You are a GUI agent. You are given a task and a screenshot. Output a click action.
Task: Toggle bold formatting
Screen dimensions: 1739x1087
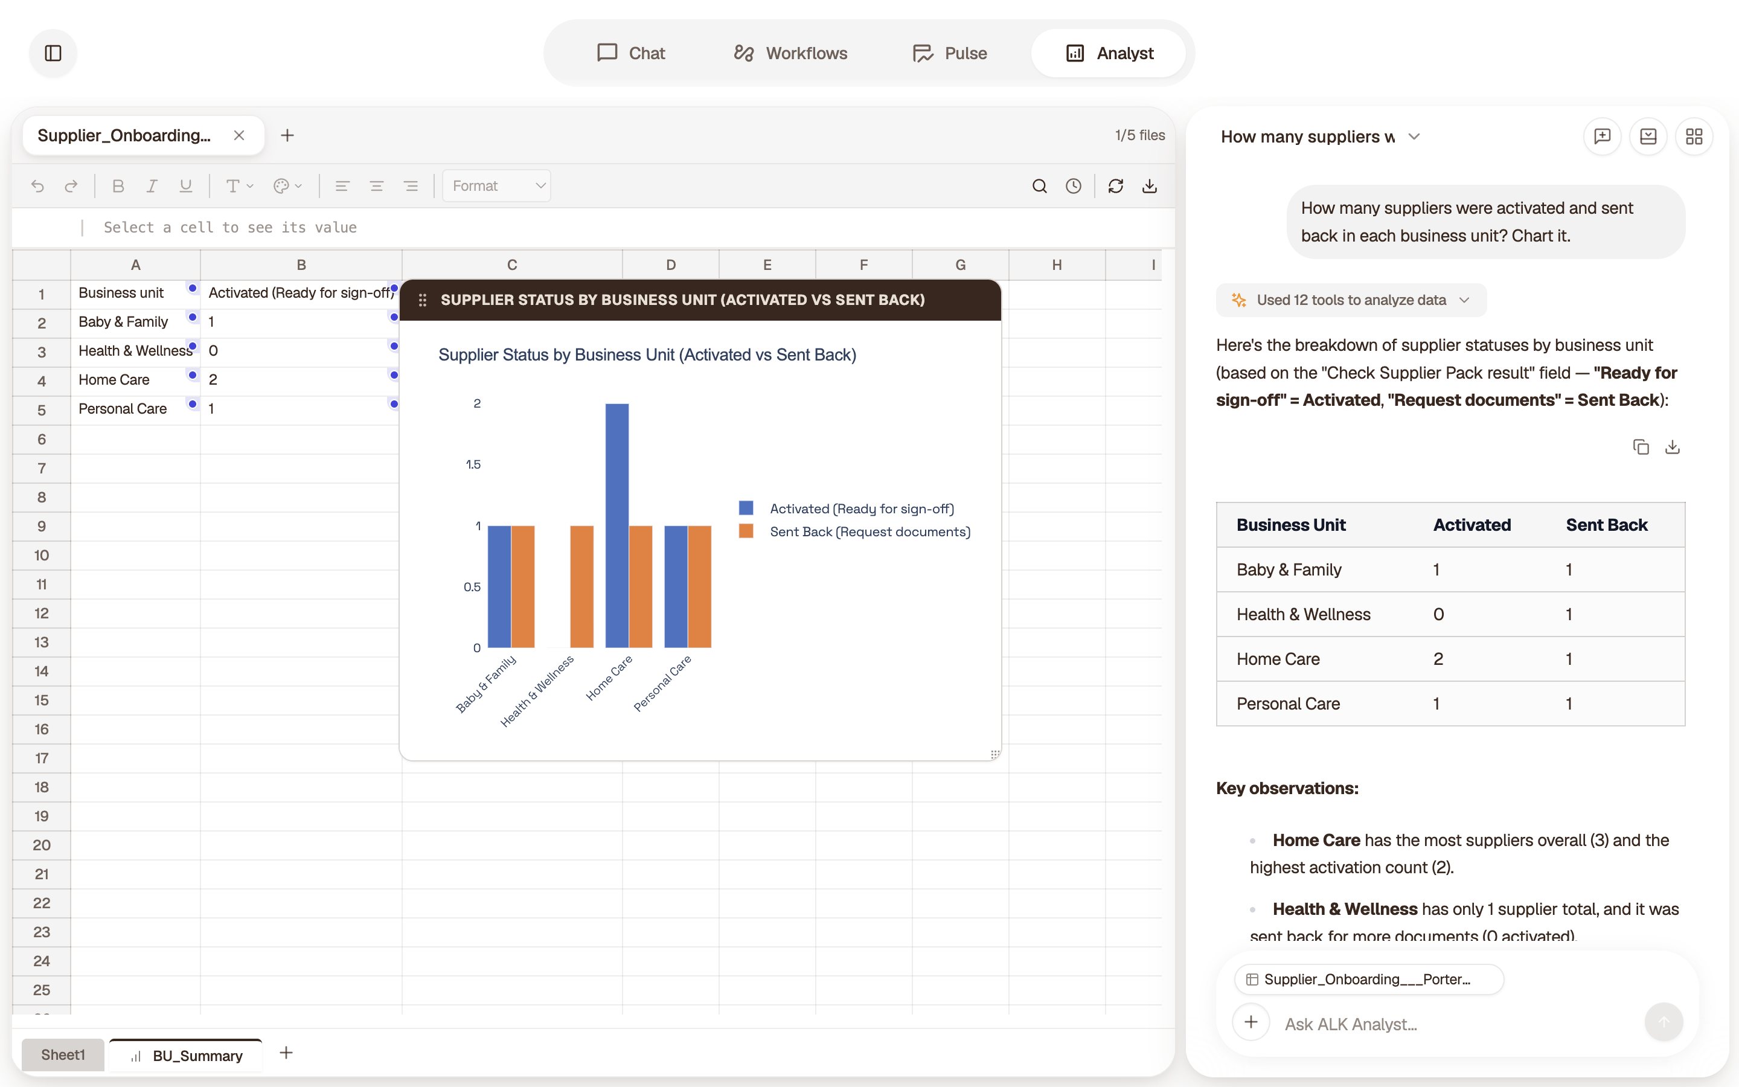(118, 186)
